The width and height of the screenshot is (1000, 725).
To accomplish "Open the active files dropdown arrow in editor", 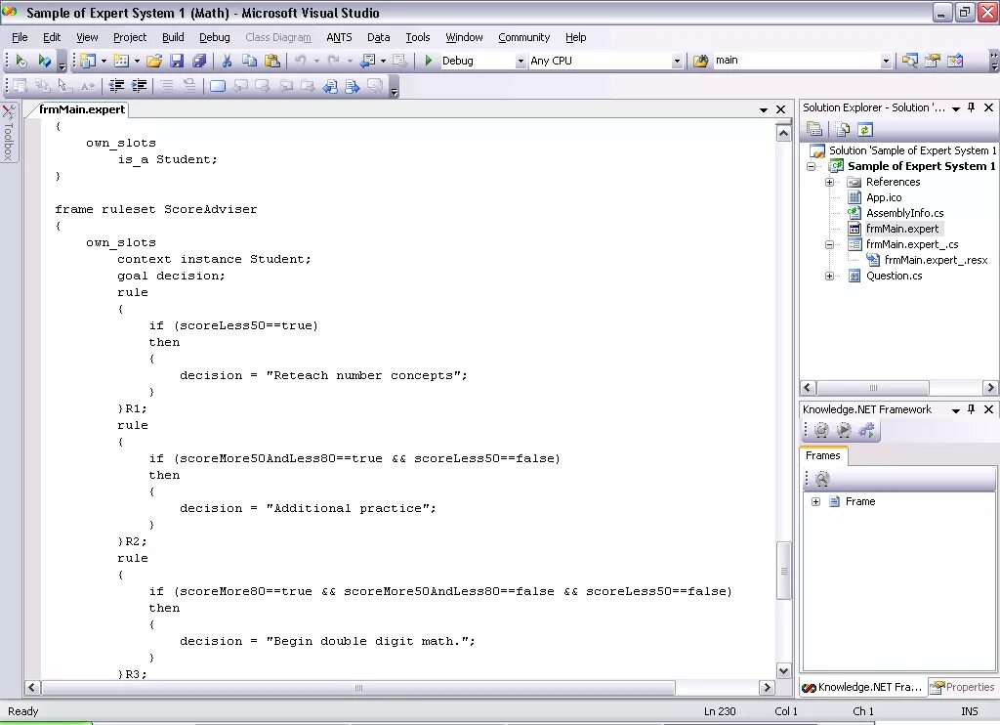I will point(764,109).
